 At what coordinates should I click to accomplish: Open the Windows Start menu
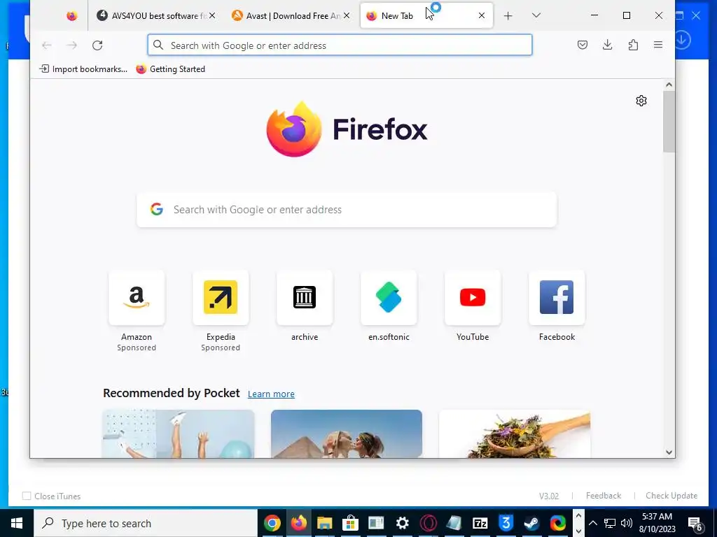coord(17,523)
